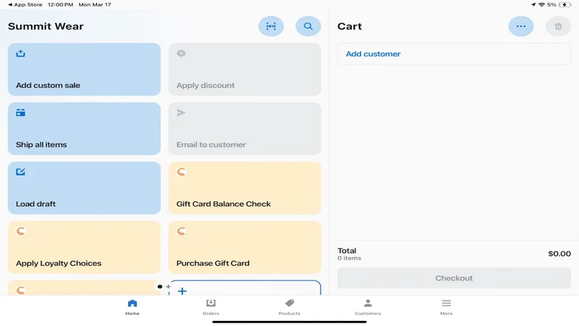The width and height of the screenshot is (579, 326).
Task: Click the Total amount $0.00
Action: tap(559, 254)
